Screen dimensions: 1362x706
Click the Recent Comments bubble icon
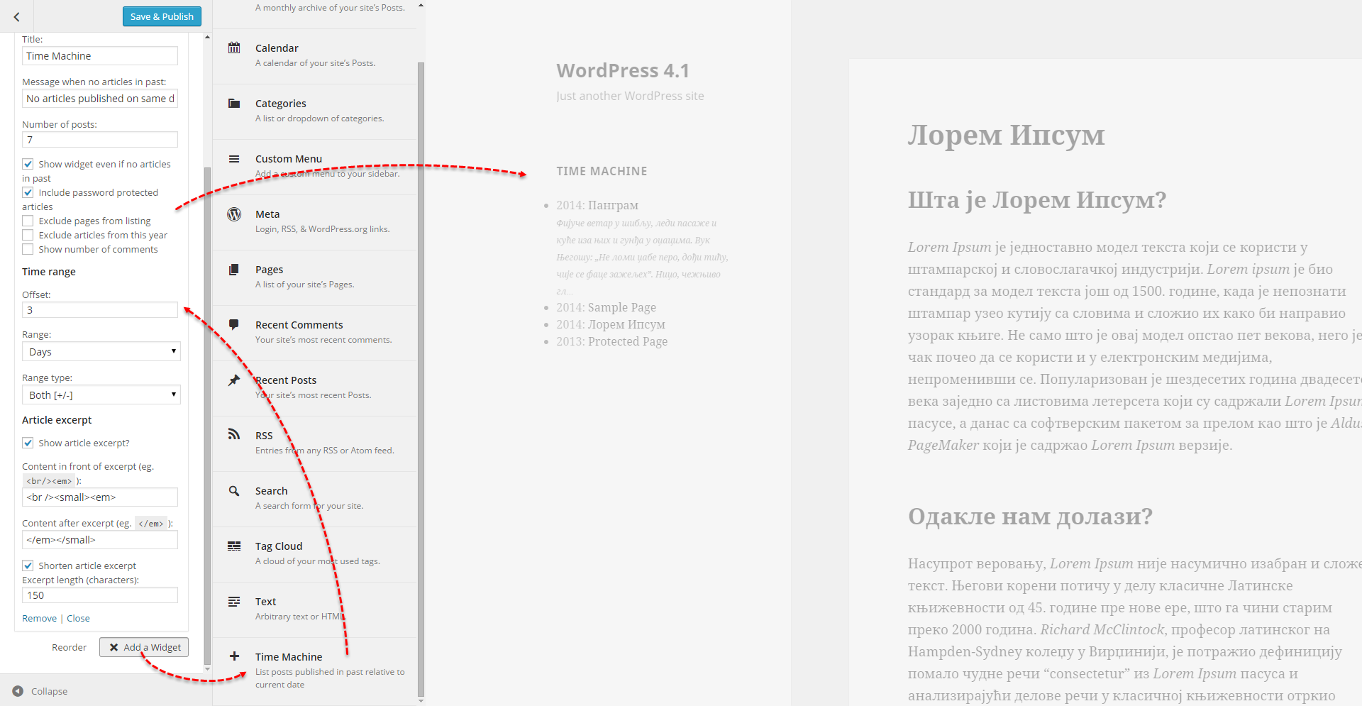[x=234, y=325]
